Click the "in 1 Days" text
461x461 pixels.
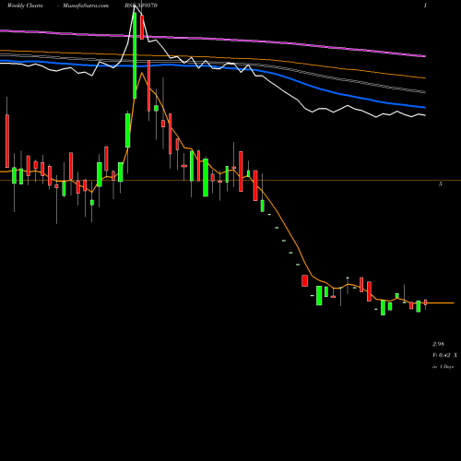pos(443,367)
